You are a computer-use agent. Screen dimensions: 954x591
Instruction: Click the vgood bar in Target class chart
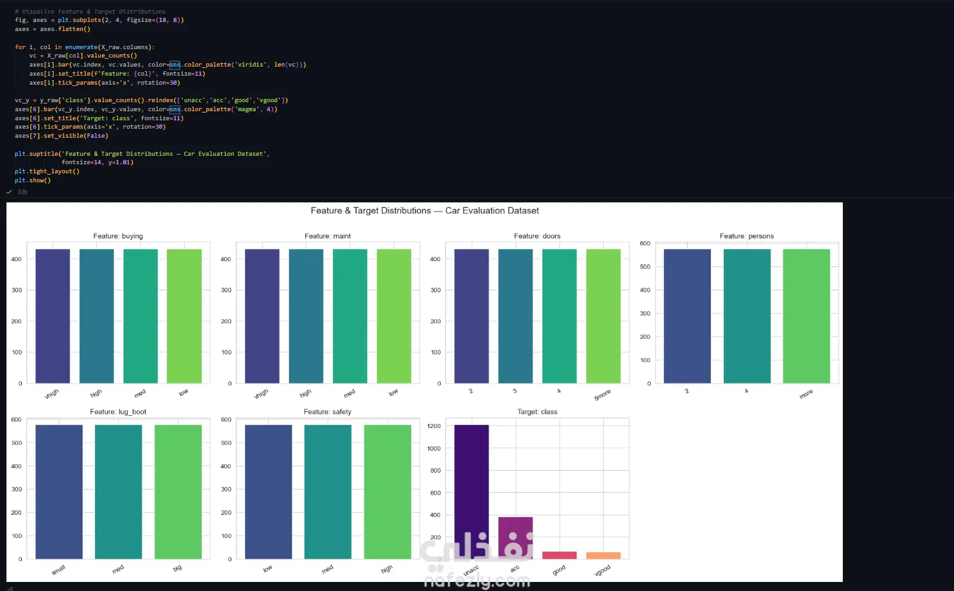(x=603, y=555)
